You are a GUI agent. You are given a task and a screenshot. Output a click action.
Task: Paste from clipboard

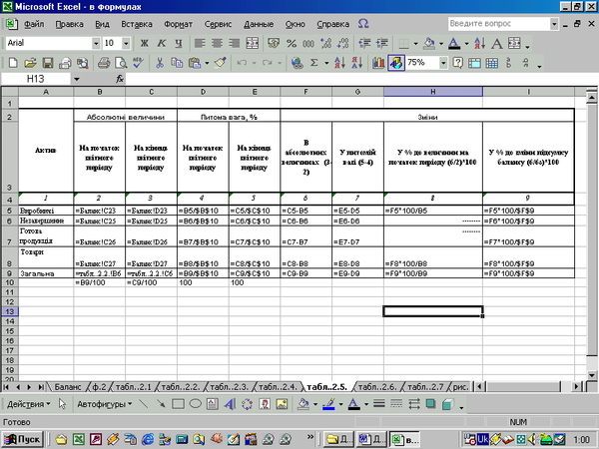pyautogui.click(x=195, y=63)
